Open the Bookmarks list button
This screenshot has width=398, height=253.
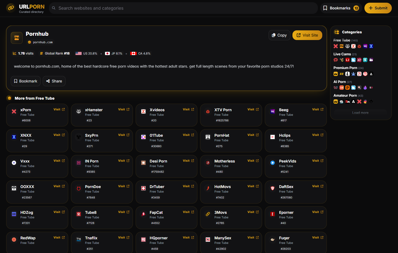pyautogui.click(x=341, y=8)
